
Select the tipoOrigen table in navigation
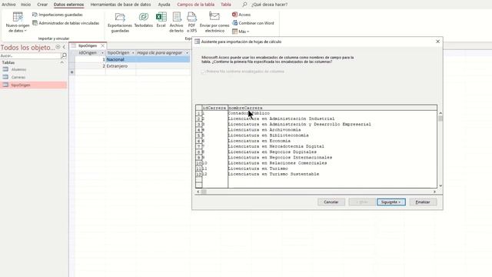coord(34,85)
